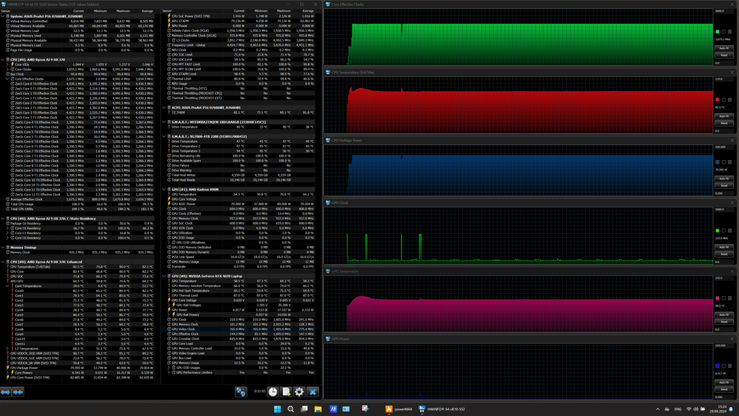Open the remote network monitoring icon

241,392
